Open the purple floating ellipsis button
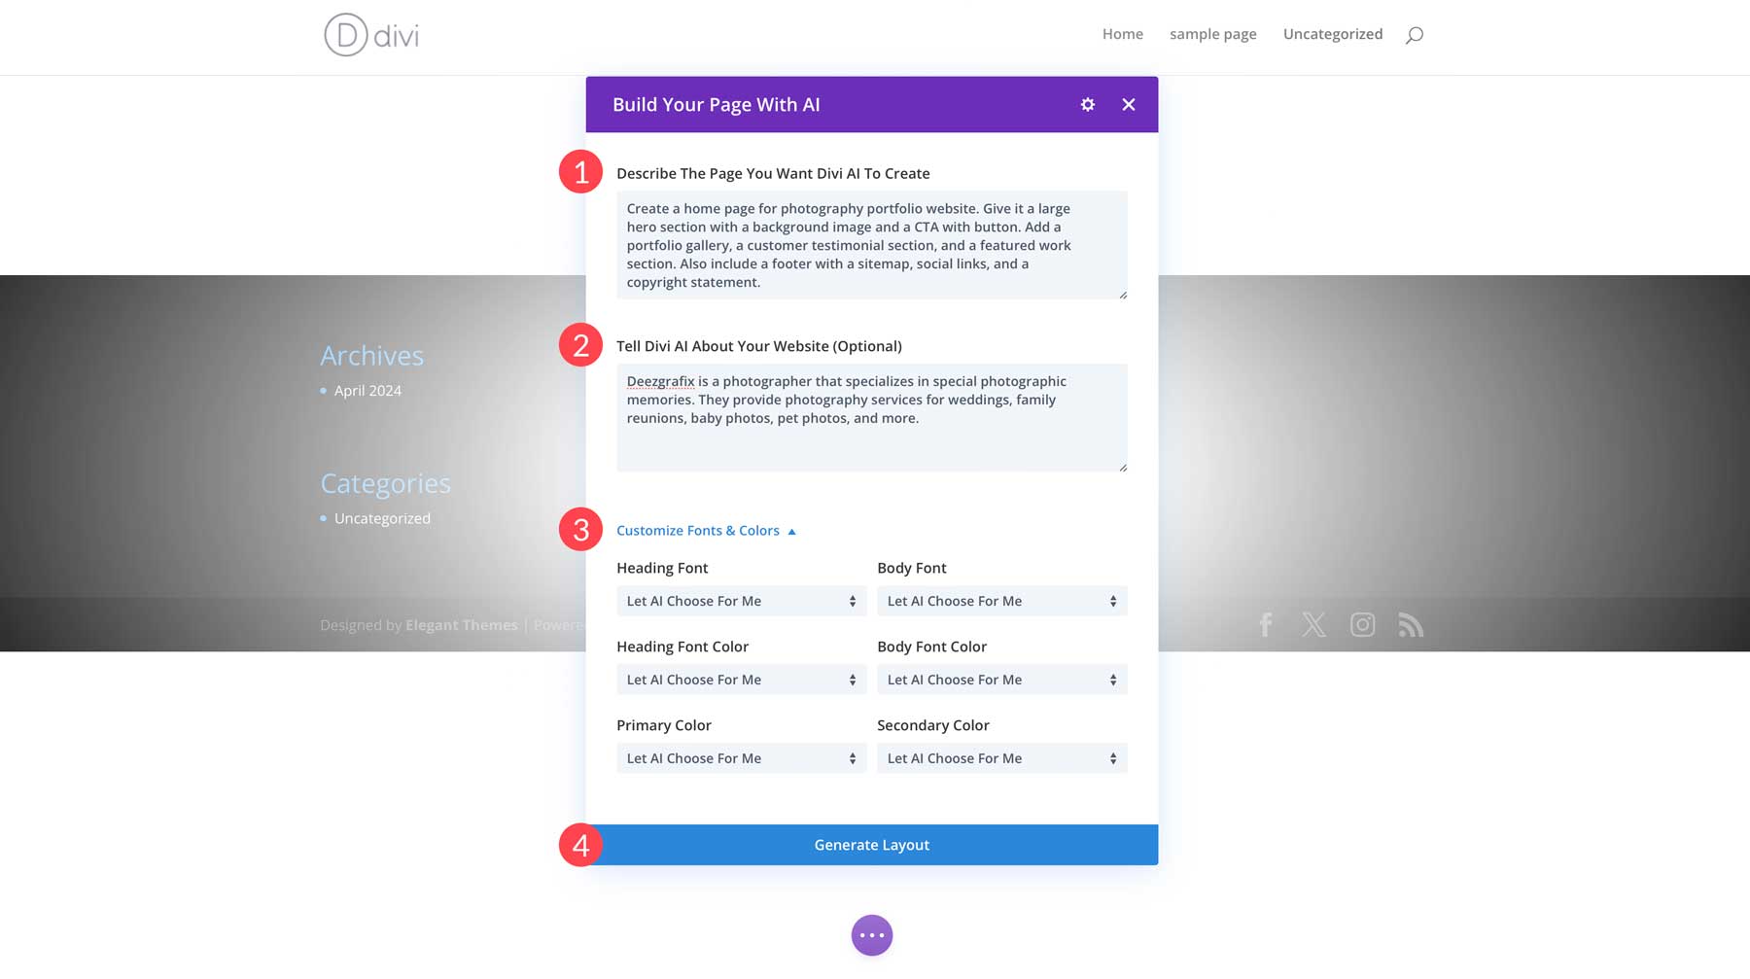This screenshot has width=1750, height=979. pos(872,934)
